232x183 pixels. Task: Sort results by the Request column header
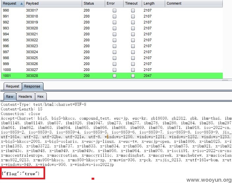[x=13, y=3]
